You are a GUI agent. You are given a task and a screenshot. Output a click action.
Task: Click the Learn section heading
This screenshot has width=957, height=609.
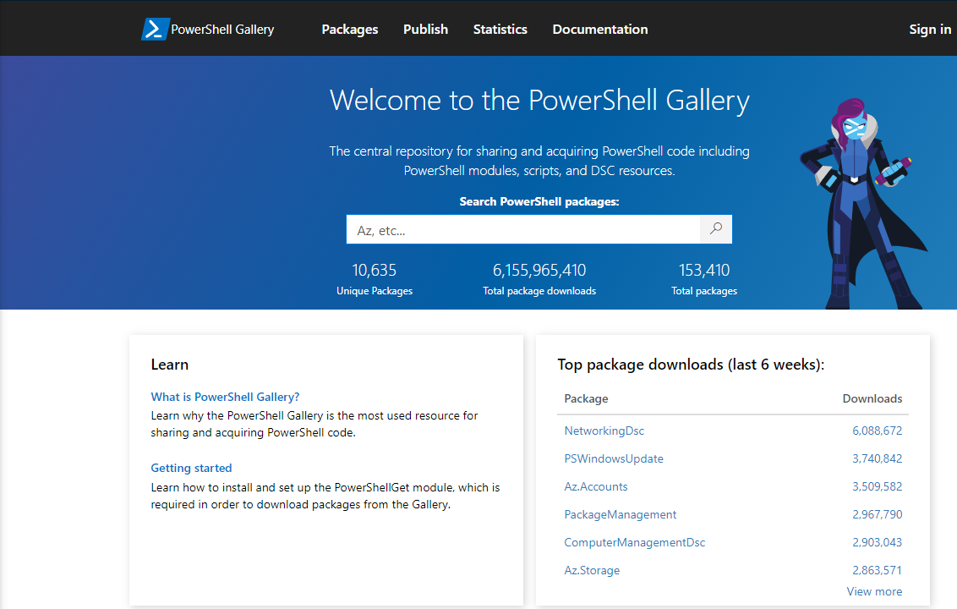click(170, 365)
